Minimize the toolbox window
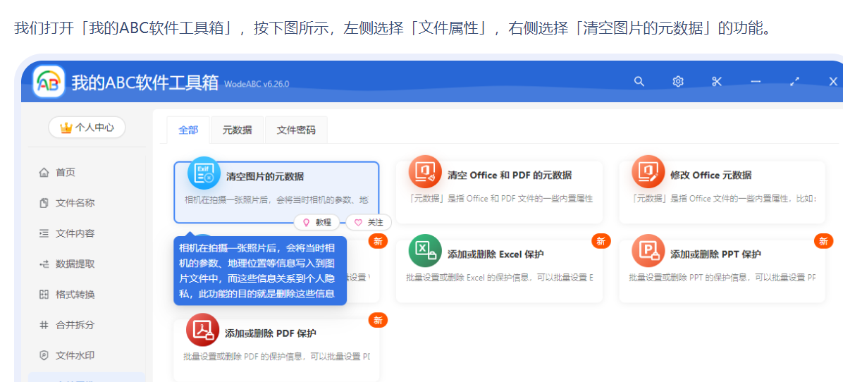Screen dimensions: 843x382 pyautogui.click(x=756, y=81)
